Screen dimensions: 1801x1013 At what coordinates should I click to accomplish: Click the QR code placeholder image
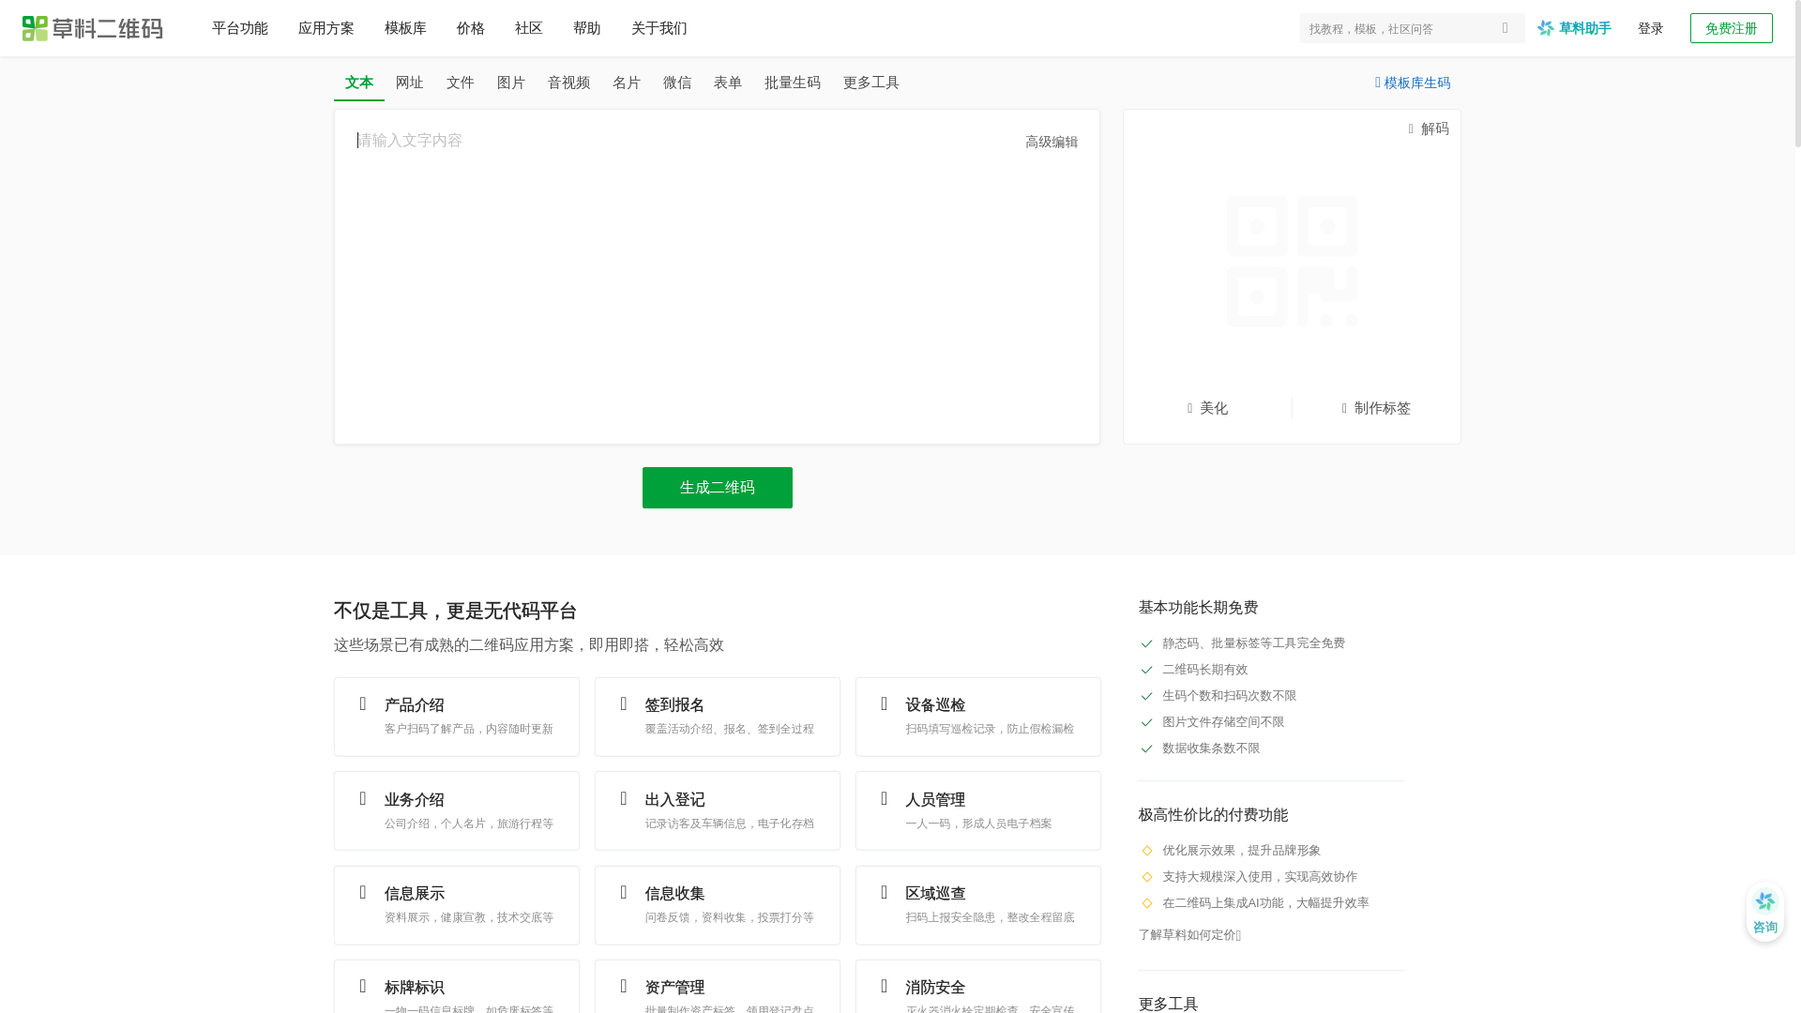[x=1292, y=262]
